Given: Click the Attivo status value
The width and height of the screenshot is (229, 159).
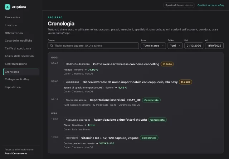Looking at the screenshot, I should (x=92, y=125).
